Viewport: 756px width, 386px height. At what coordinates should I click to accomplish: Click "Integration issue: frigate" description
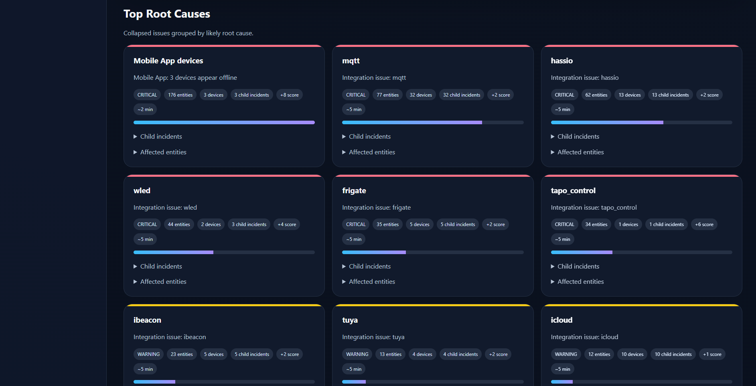tap(377, 208)
